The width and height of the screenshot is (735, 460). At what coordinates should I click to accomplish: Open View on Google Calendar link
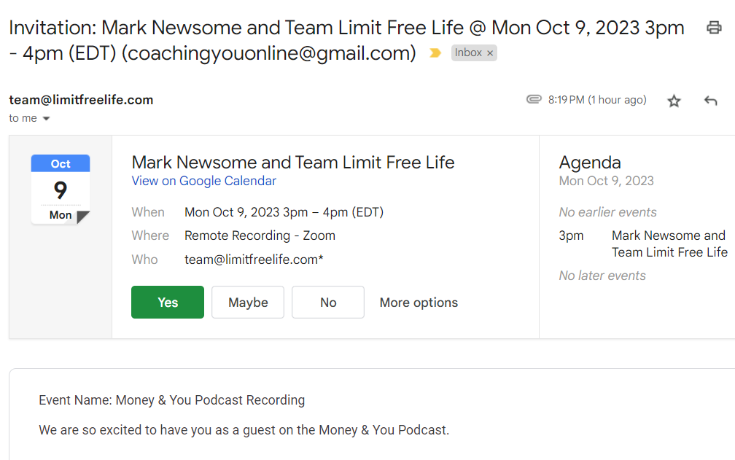[203, 181]
